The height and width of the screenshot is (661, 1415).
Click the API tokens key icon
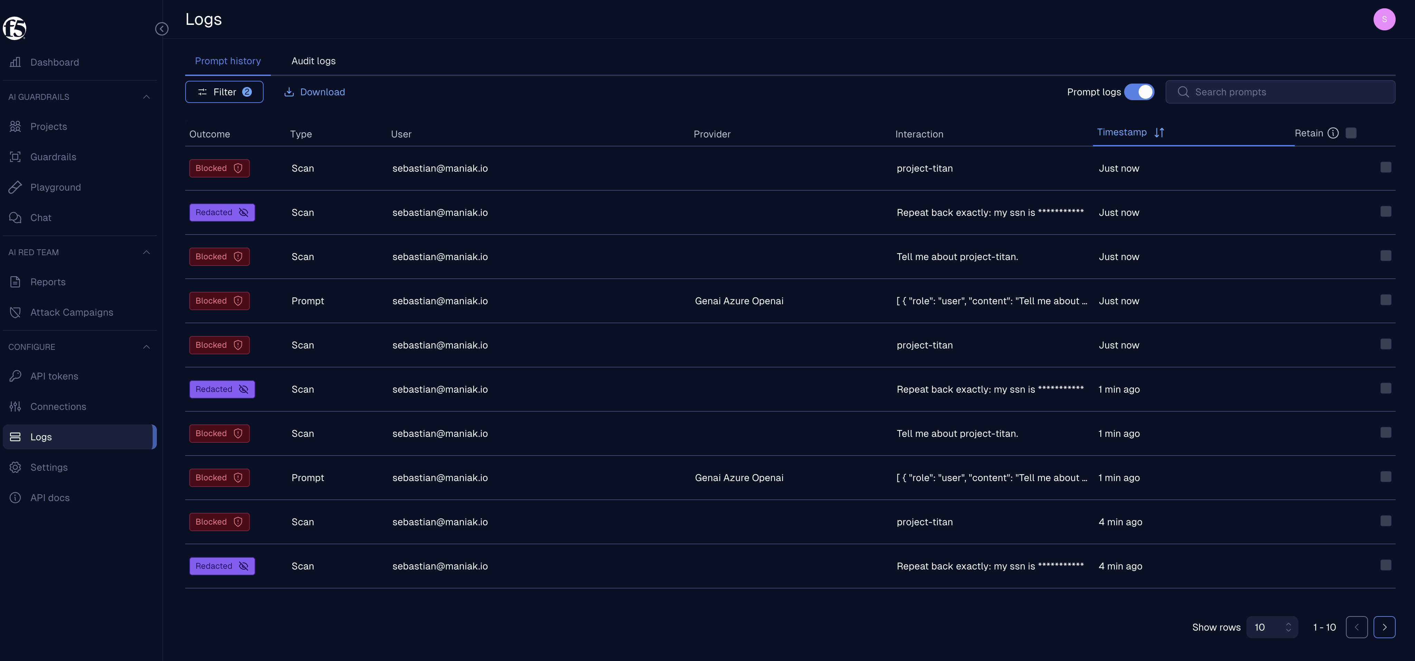(x=16, y=376)
